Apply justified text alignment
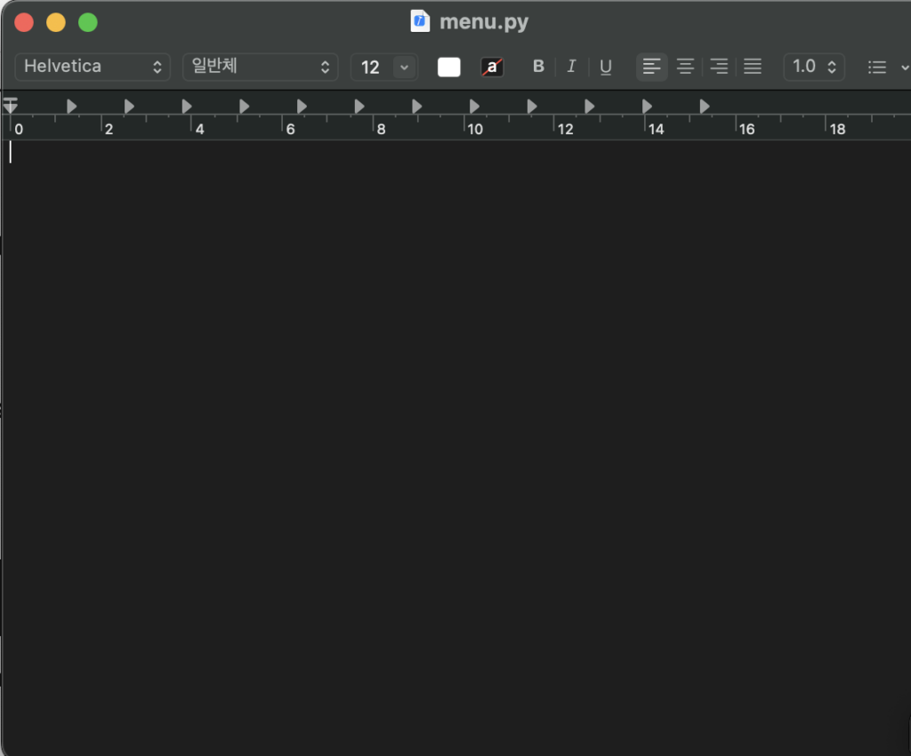 tap(752, 66)
